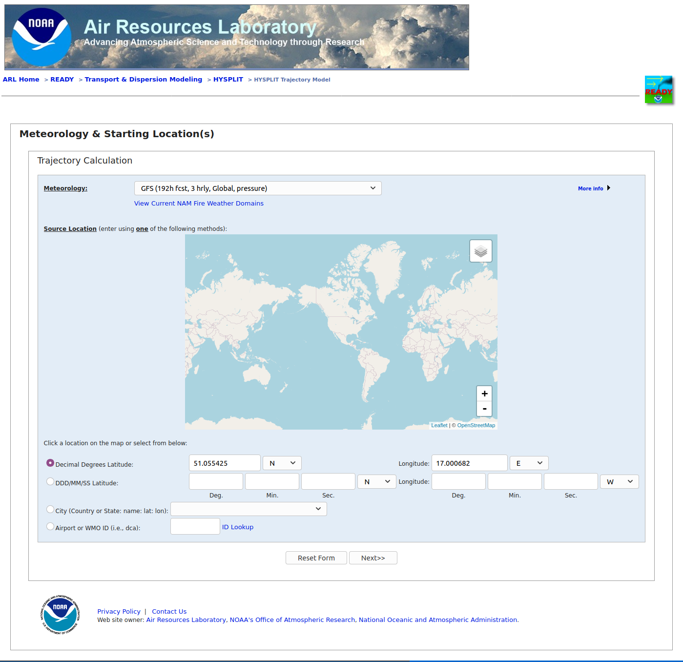Click the Airport or WMO ID input field

point(195,526)
